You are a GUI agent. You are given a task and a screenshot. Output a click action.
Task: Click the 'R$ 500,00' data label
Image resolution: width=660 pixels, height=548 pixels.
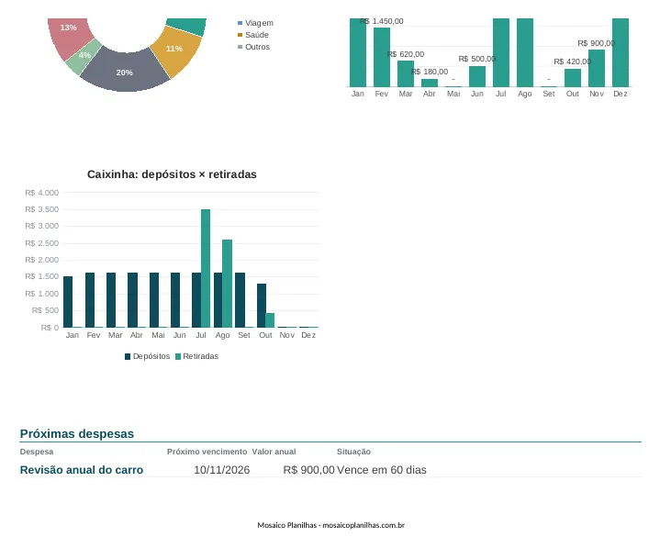pos(477,59)
